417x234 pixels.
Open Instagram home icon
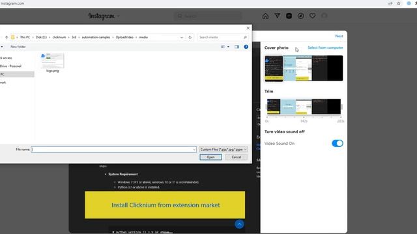tap(265, 16)
